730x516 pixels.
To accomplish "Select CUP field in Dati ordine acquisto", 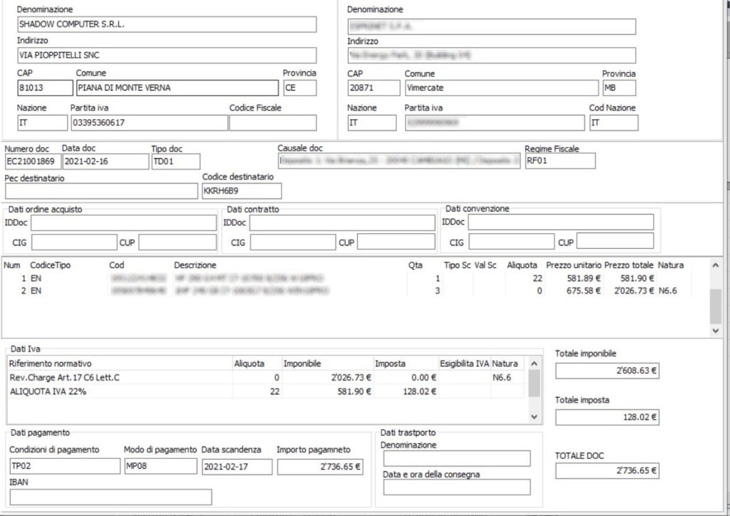I will [x=178, y=242].
